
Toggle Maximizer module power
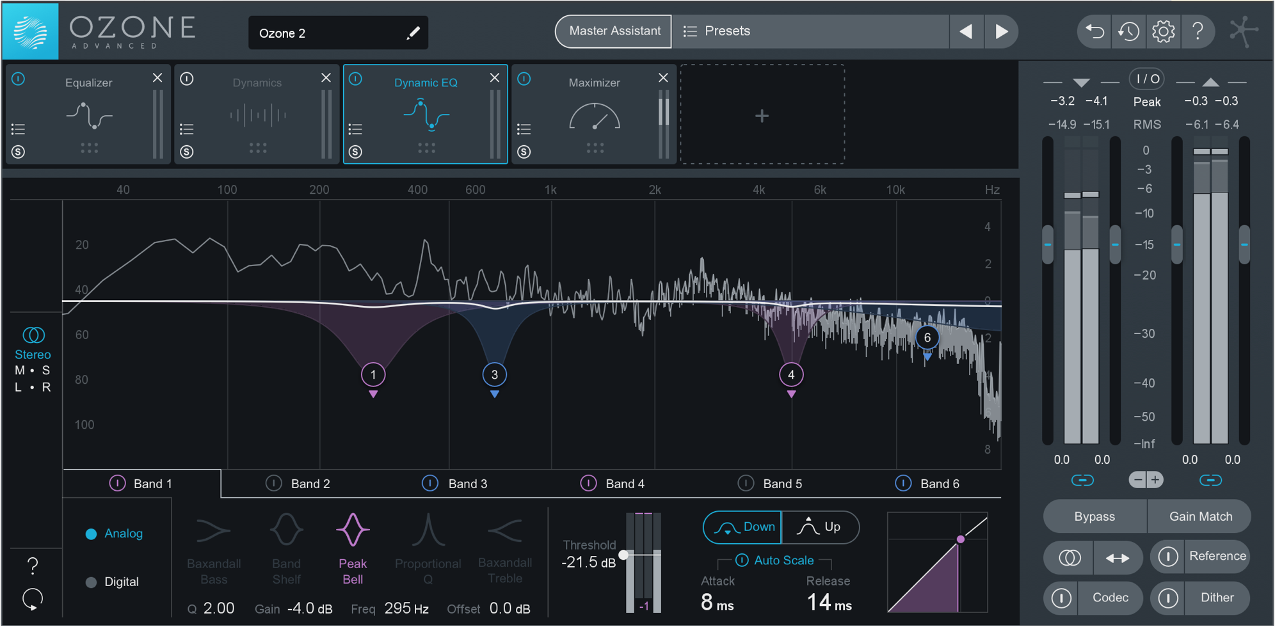pos(524,79)
